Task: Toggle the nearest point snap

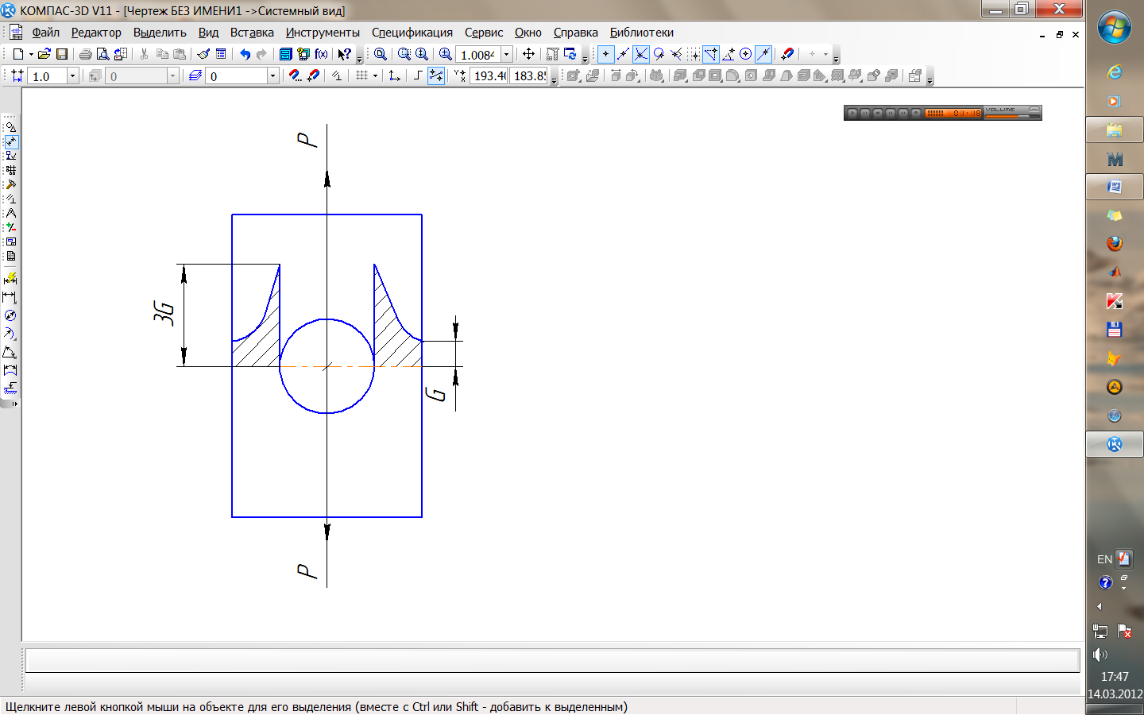Action: point(605,54)
